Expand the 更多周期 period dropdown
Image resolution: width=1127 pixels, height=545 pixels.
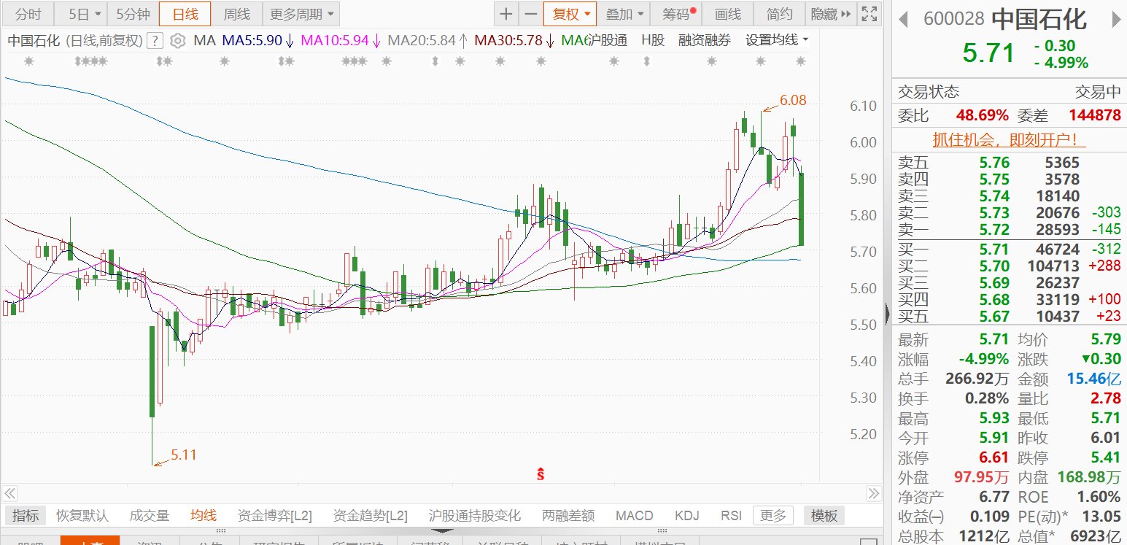point(301,14)
